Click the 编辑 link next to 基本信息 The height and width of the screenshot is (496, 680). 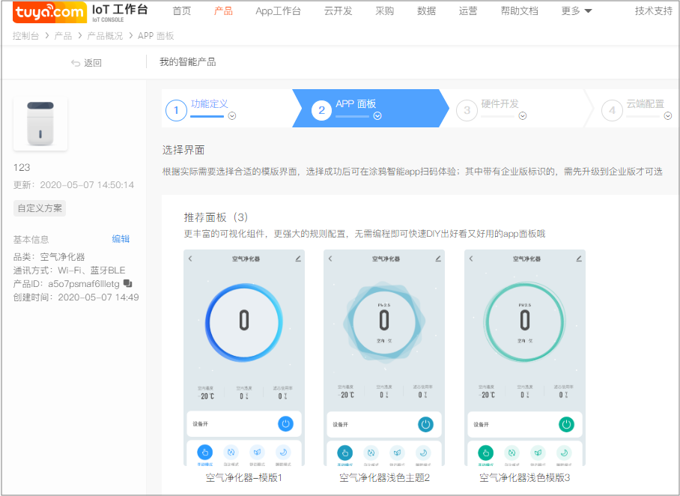click(x=121, y=238)
